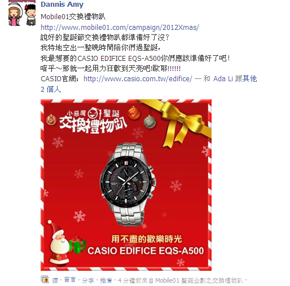Click CASIO EDIFICE EQS-A500 caption in the image
Image resolution: width=290 pixels, height=286 pixels.
pos(146,250)
